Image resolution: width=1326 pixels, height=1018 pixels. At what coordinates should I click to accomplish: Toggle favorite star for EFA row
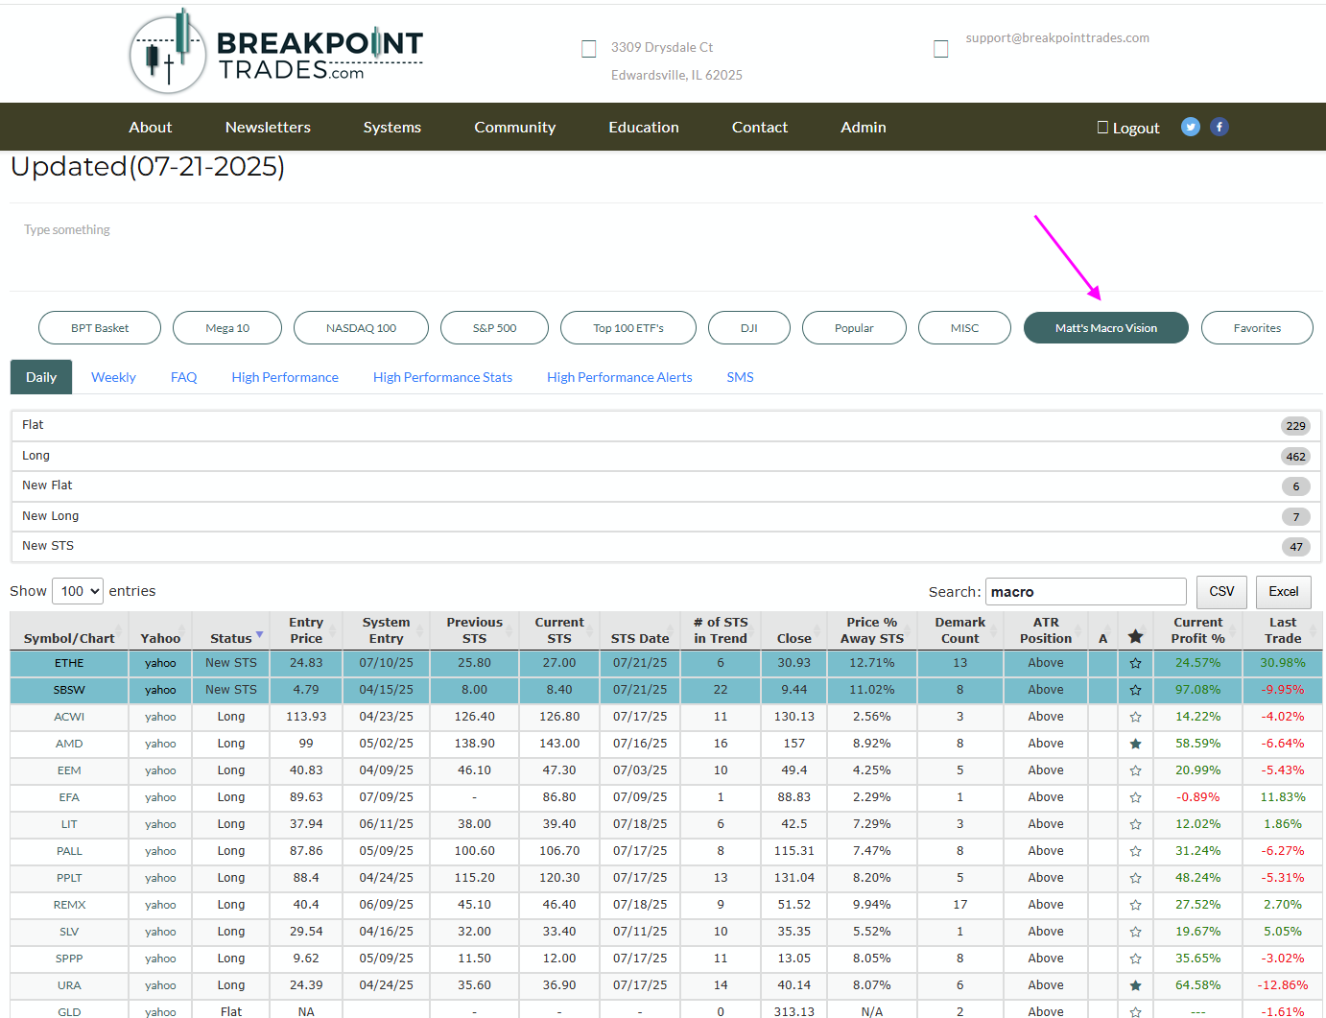click(x=1135, y=797)
